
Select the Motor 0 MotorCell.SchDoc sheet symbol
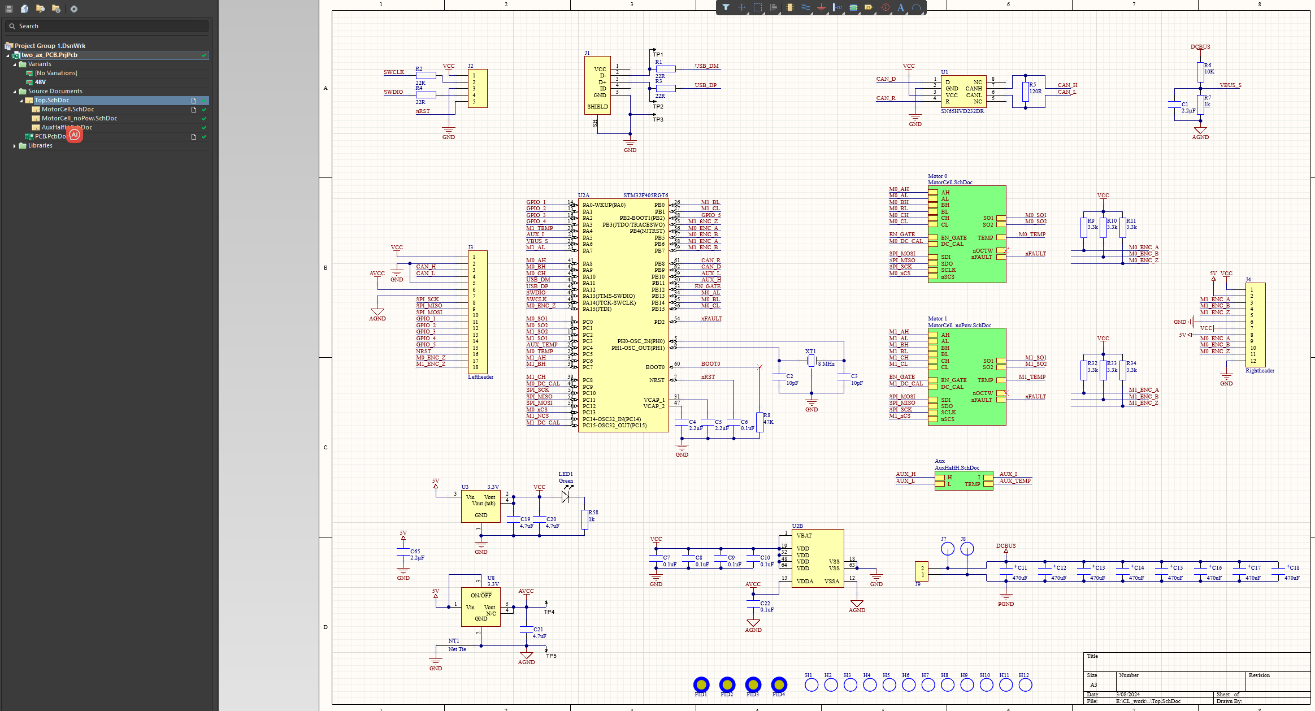(x=967, y=234)
